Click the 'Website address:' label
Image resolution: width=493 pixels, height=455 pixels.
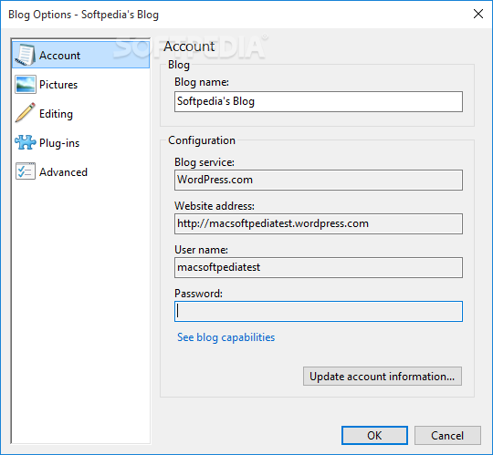215,206
